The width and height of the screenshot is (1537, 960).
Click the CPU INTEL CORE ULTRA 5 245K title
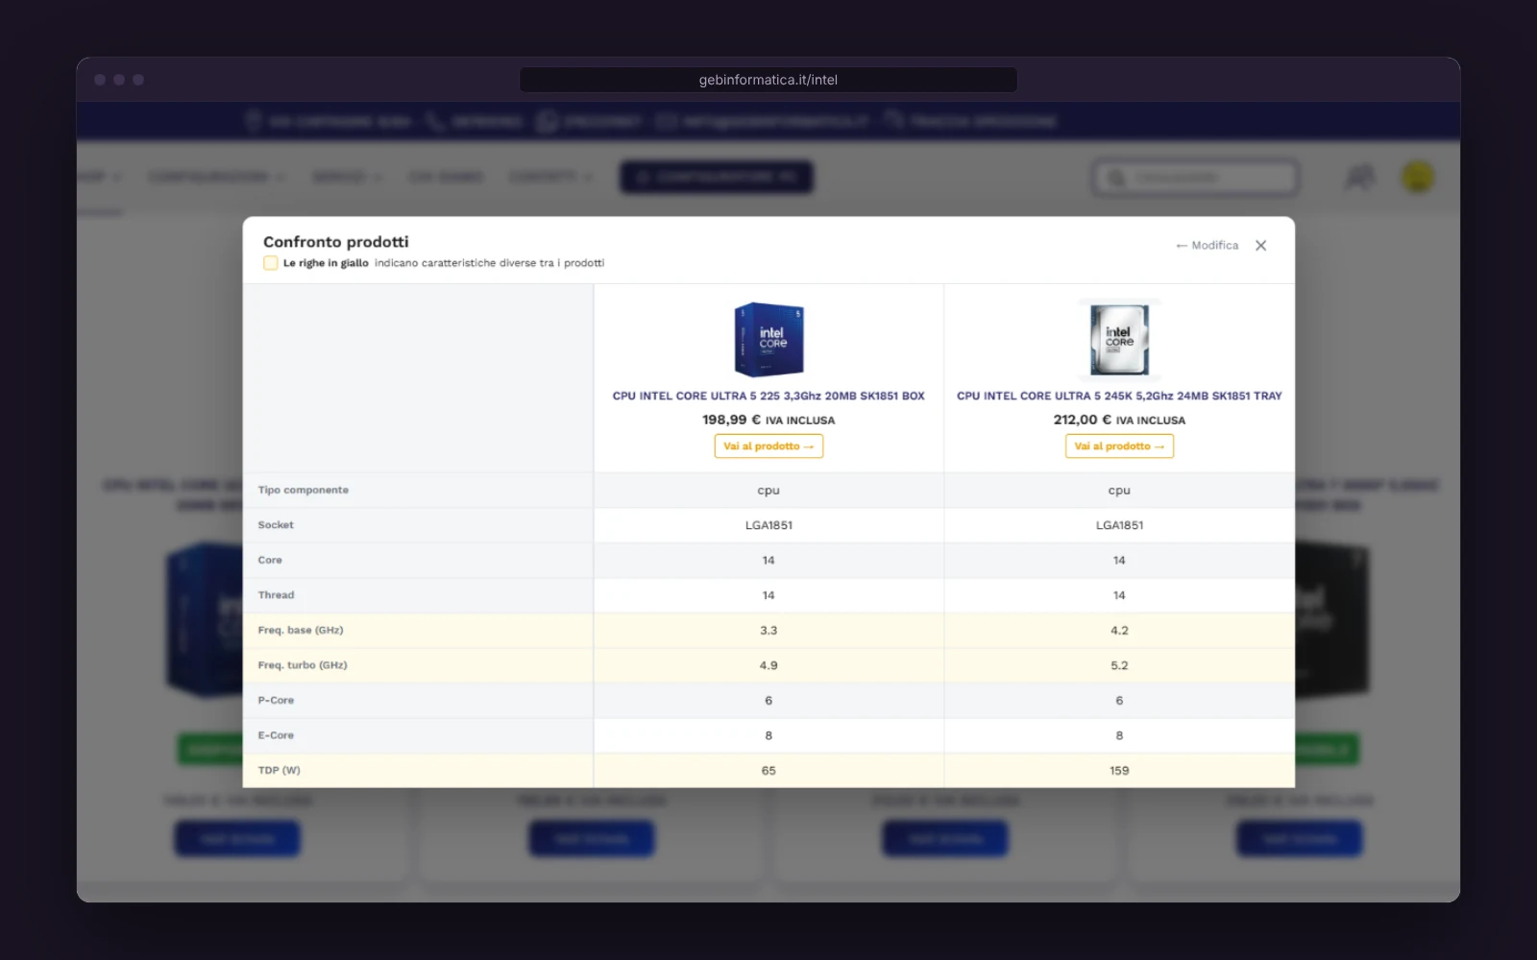pyautogui.click(x=1119, y=396)
